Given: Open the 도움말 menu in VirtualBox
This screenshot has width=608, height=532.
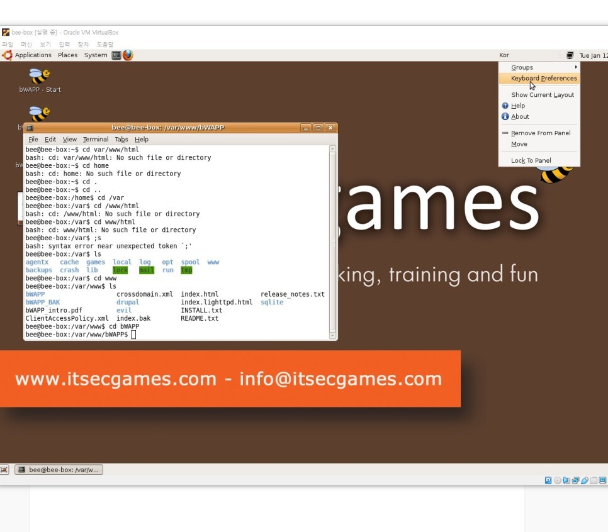Looking at the screenshot, I should point(105,44).
